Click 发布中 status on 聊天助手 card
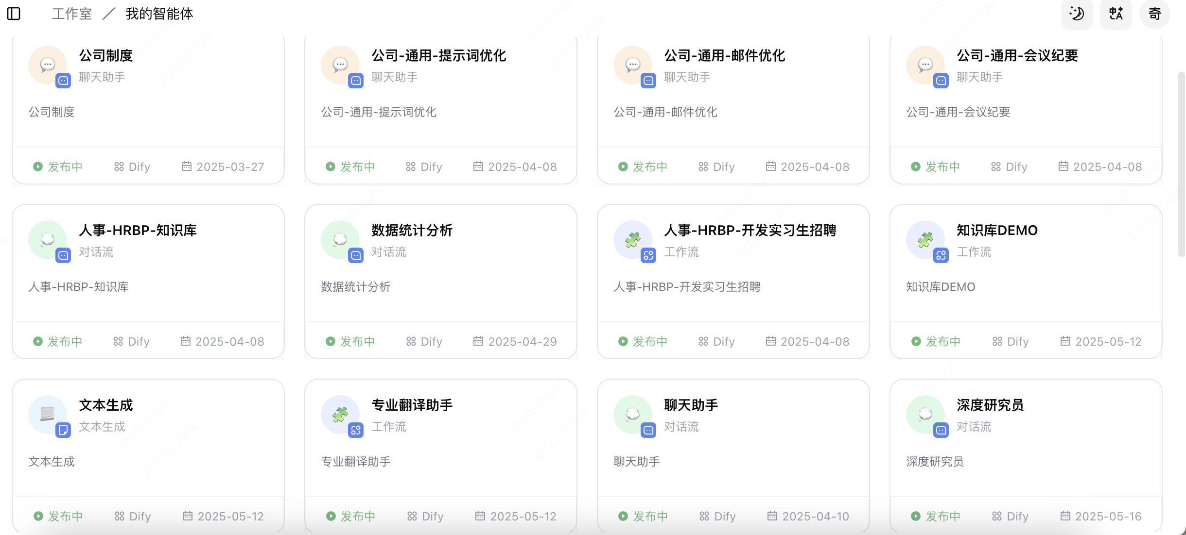1186x535 pixels. tap(643, 516)
